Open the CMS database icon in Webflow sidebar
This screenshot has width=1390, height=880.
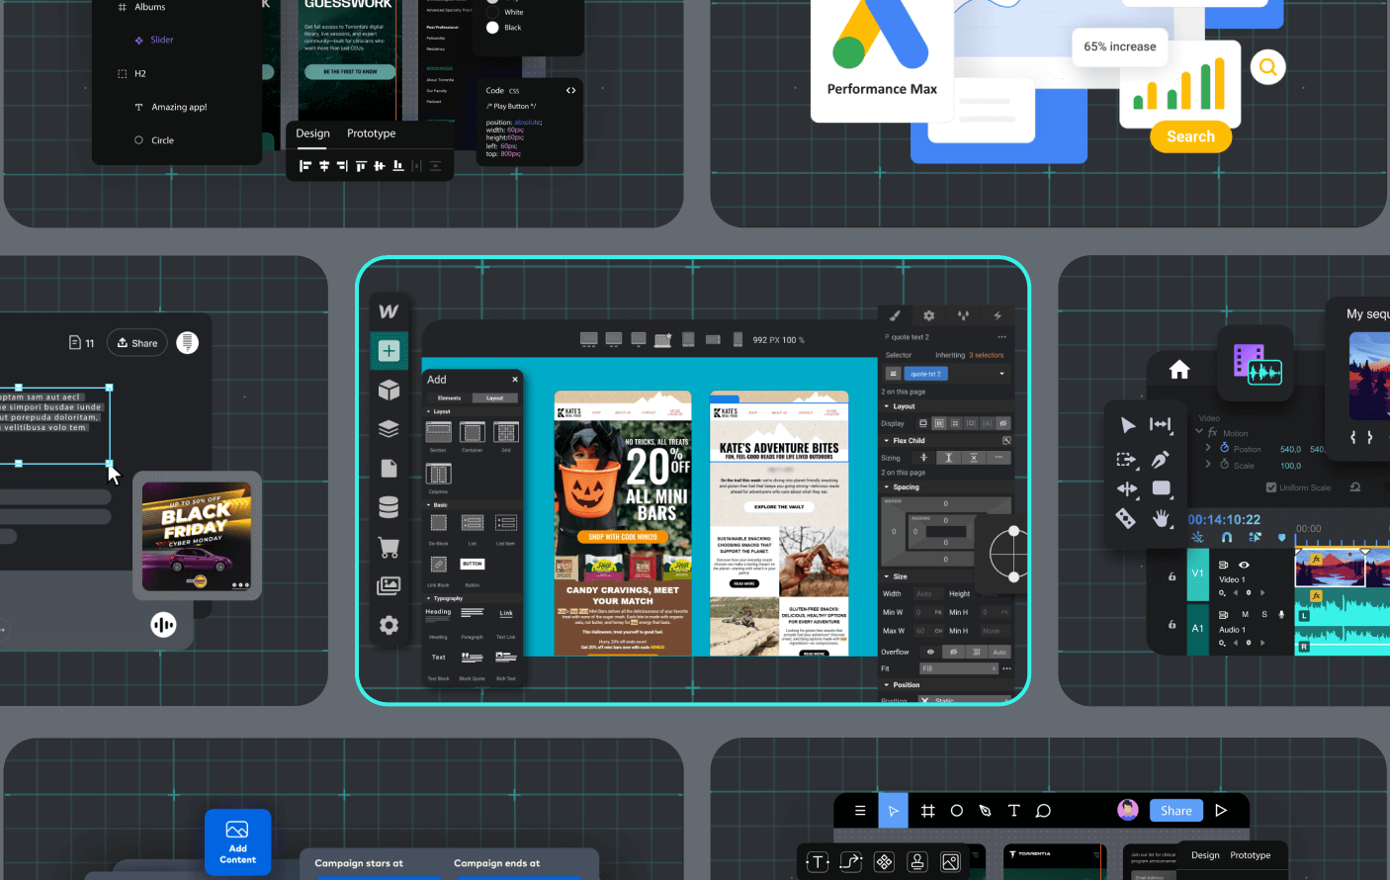point(389,507)
